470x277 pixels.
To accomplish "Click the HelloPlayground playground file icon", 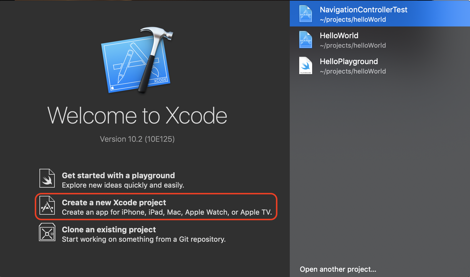I will click(306, 65).
